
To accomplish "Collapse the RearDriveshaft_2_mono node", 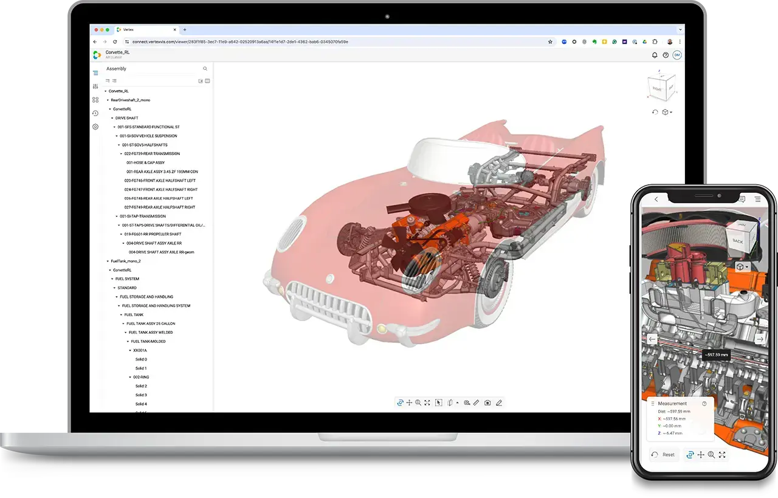I will coord(108,100).
